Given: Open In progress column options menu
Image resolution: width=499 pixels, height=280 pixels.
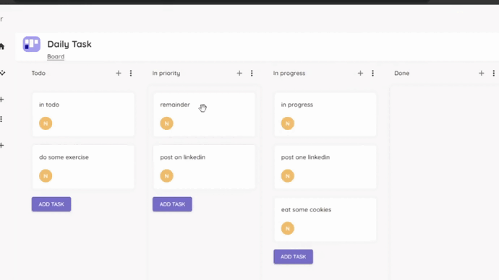Looking at the screenshot, I should 372,74.
